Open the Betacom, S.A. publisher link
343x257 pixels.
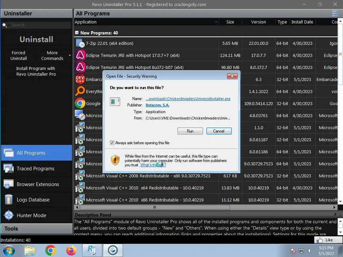click(157, 105)
